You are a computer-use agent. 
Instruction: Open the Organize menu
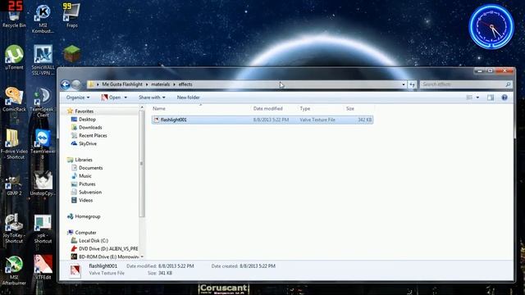78,98
